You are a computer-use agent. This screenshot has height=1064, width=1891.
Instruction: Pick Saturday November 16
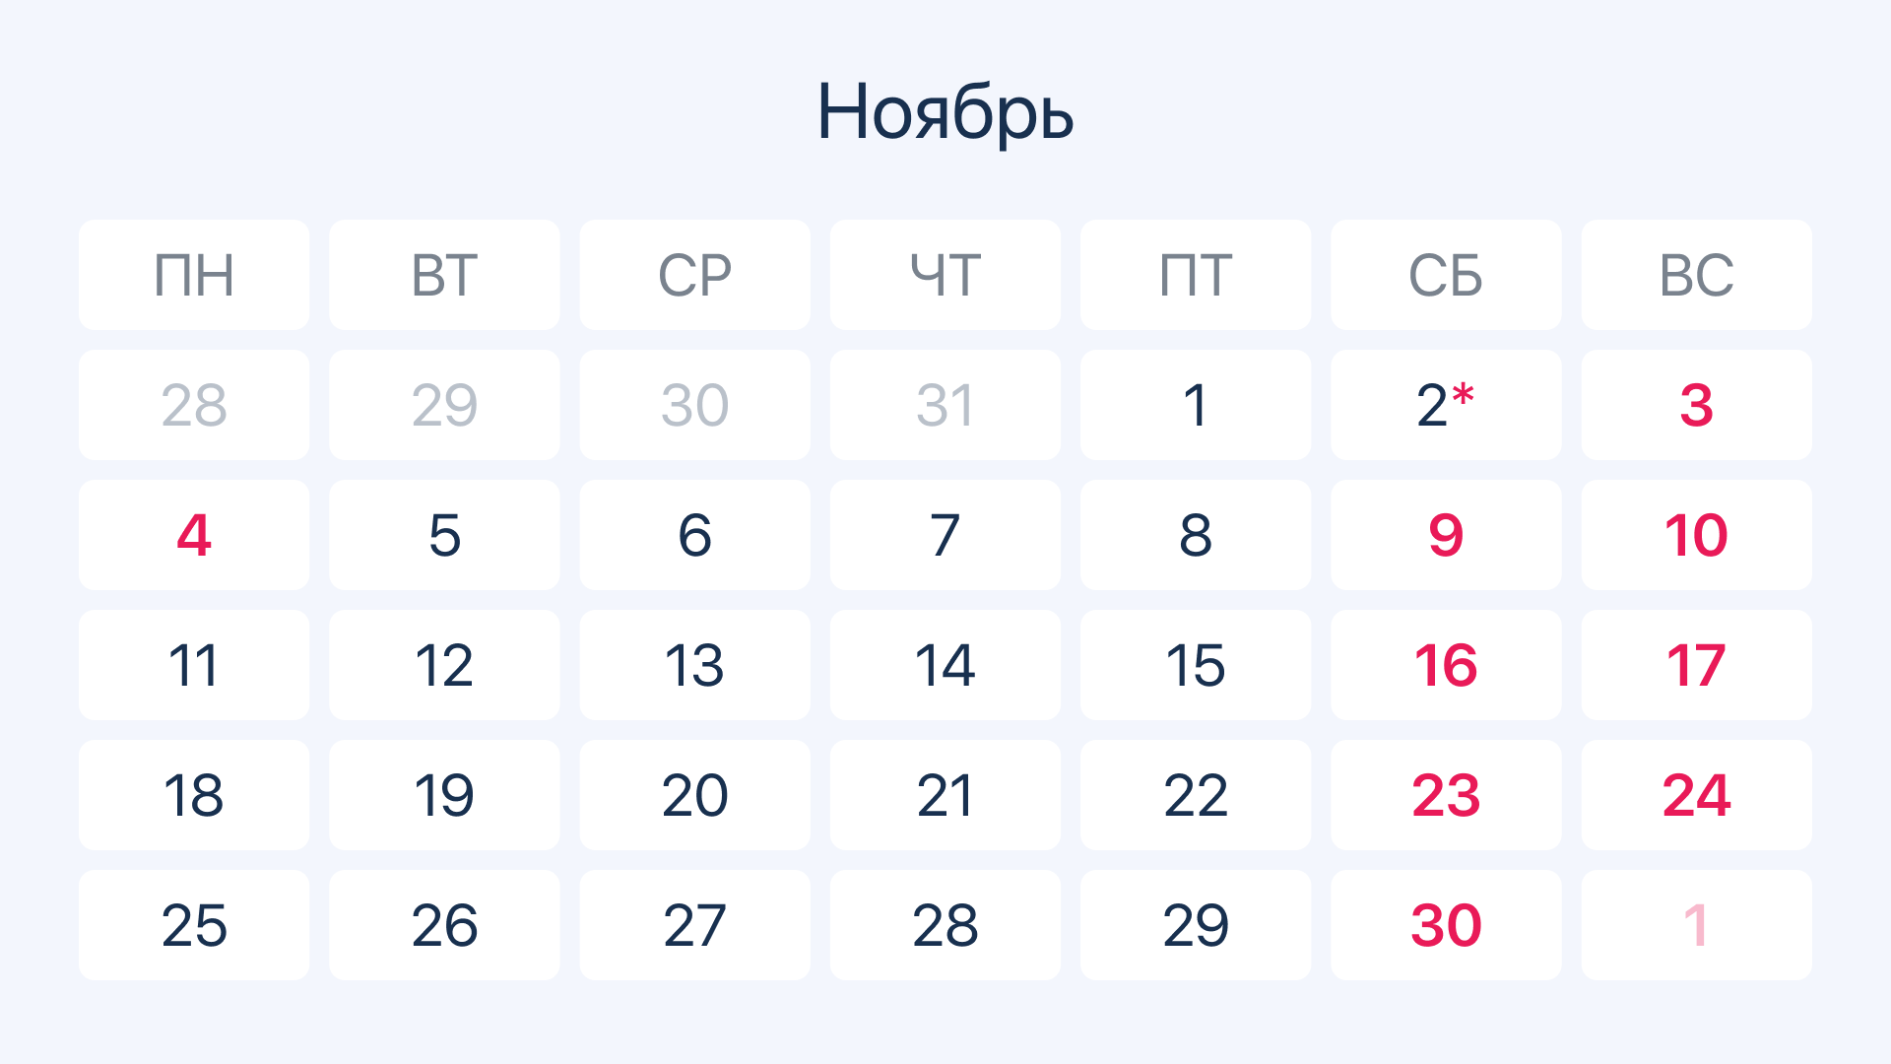tap(1445, 665)
